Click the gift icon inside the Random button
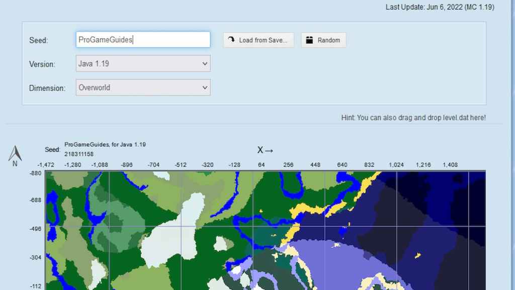515x290 pixels. click(x=310, y=40)
